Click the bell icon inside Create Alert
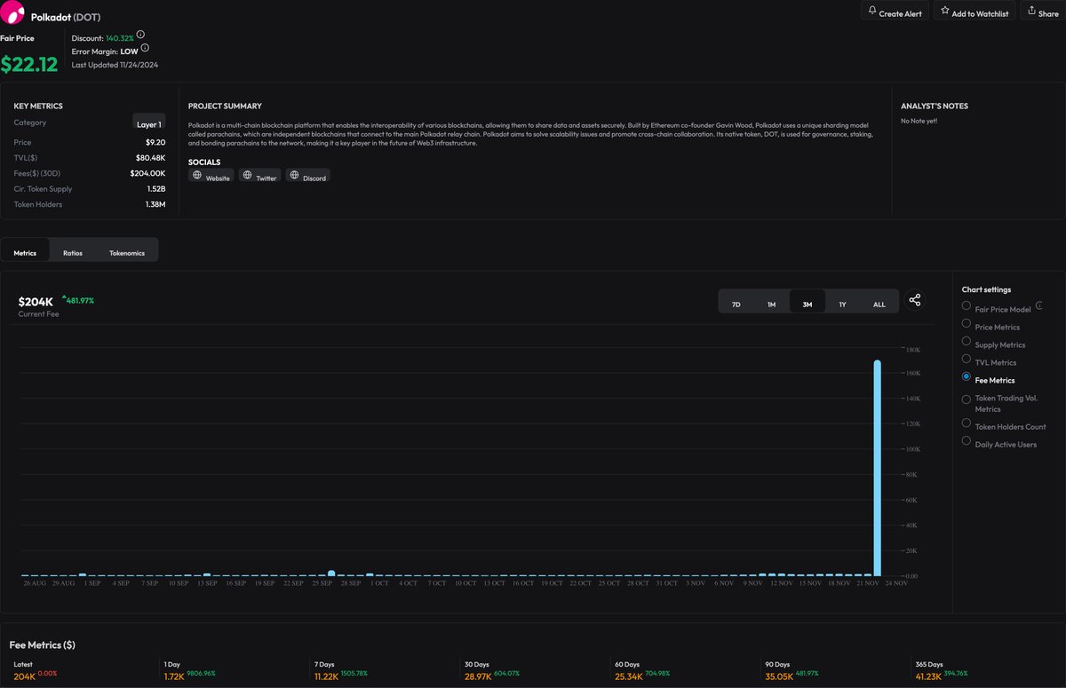This screenshot has width=1066, height=688. [x=871, y=11]
